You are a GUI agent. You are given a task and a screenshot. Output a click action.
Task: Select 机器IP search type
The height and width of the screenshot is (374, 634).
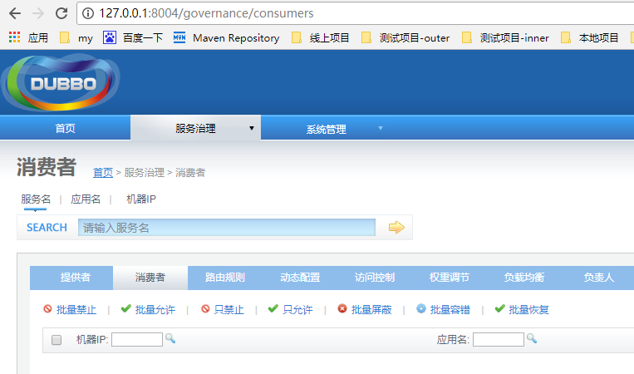coord(140,199)
